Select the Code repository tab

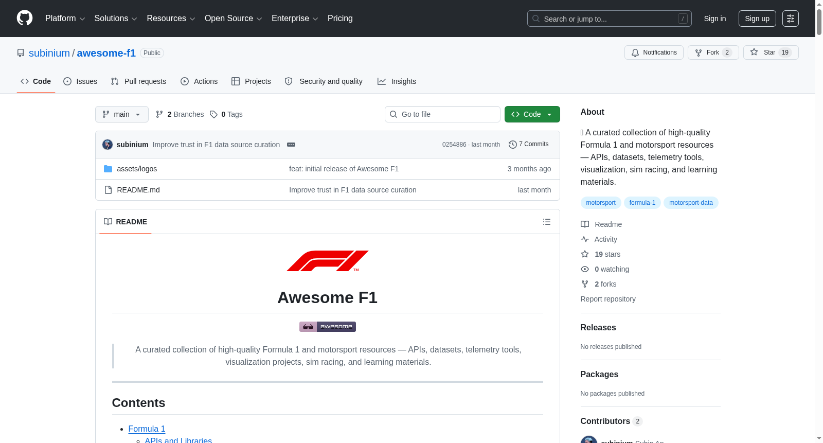36,81
